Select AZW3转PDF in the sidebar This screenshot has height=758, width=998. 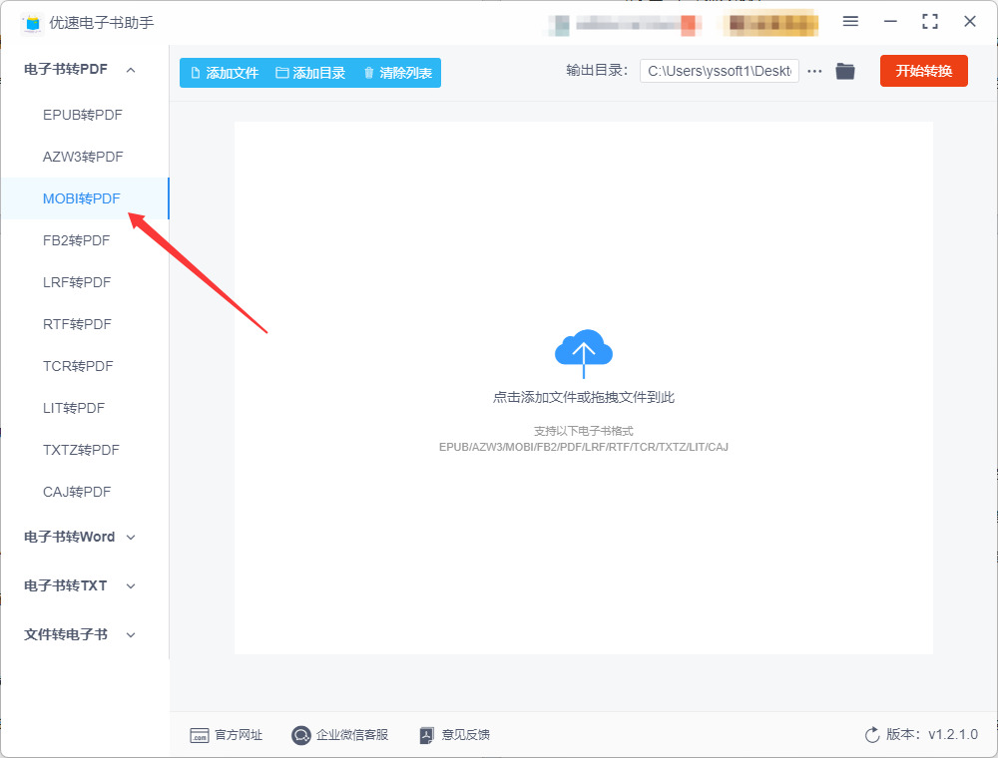(x=85, y=157)
